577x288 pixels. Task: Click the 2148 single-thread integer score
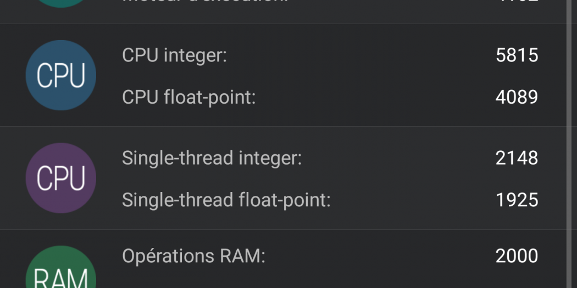click(517, 158)
